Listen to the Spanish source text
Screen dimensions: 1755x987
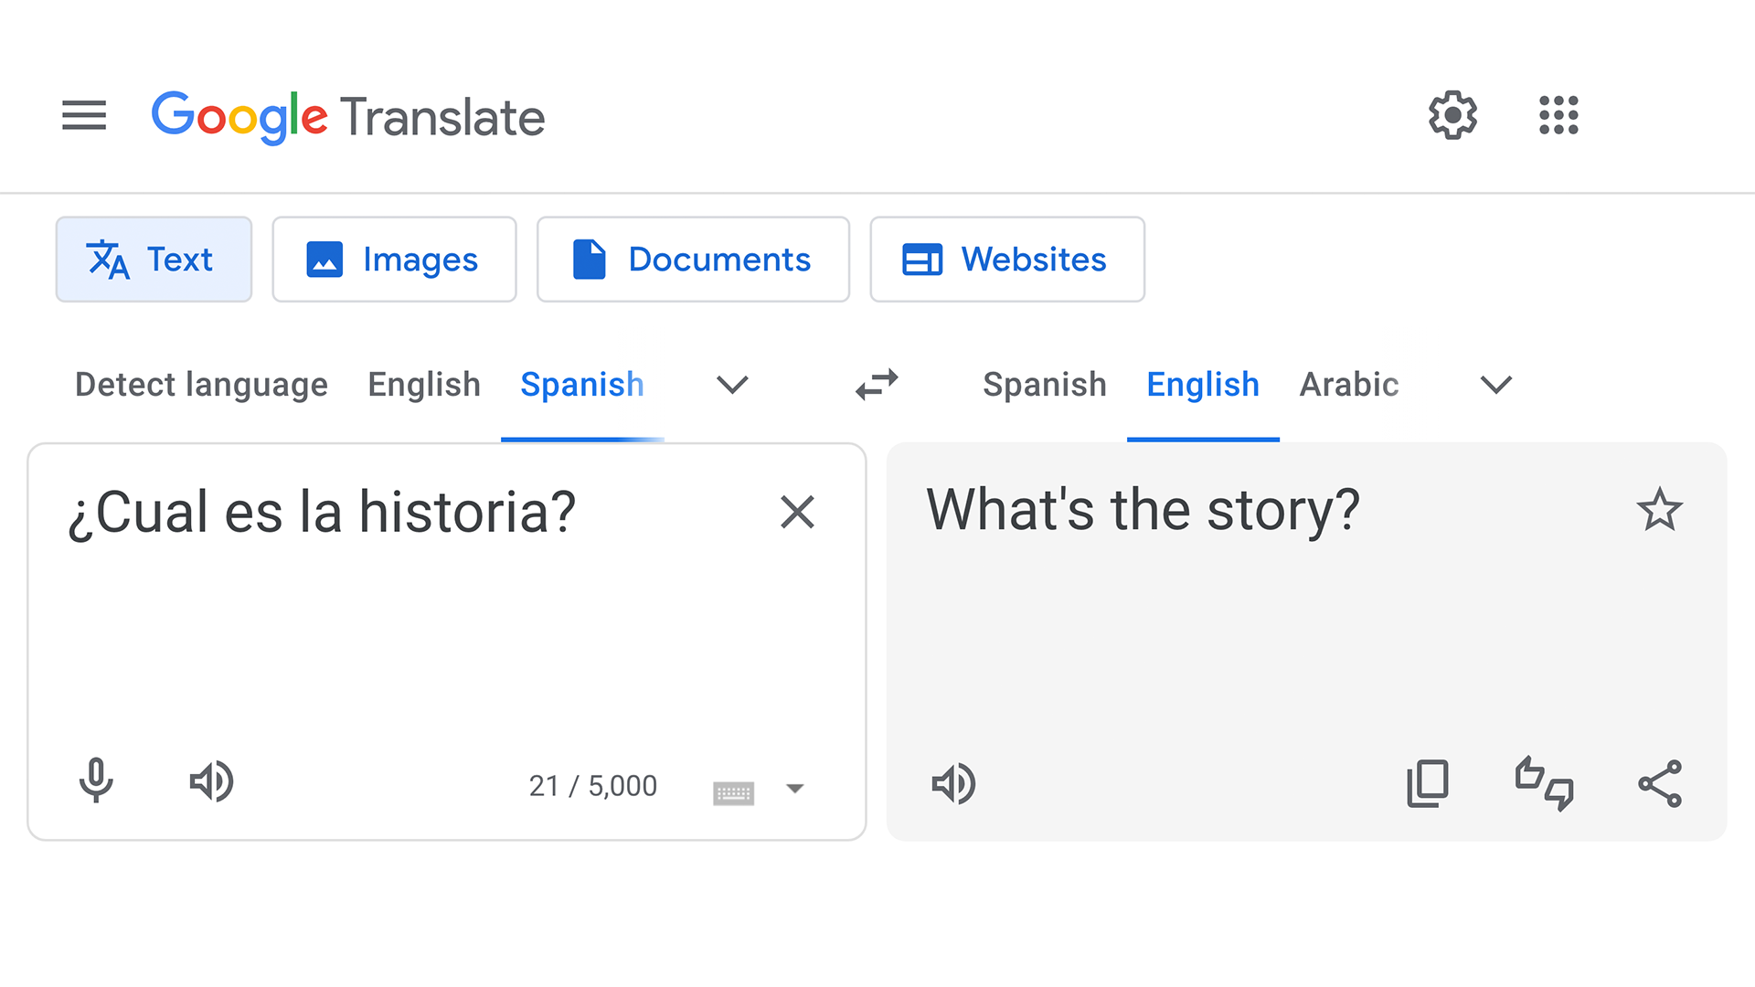click(211, 781)
